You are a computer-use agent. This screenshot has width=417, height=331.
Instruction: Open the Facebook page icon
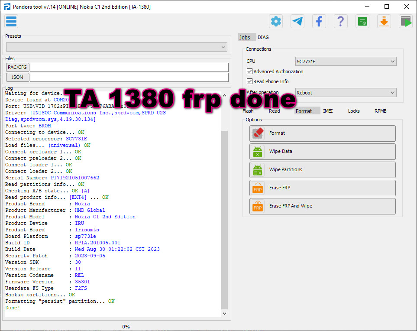click(x=319, y=21)
